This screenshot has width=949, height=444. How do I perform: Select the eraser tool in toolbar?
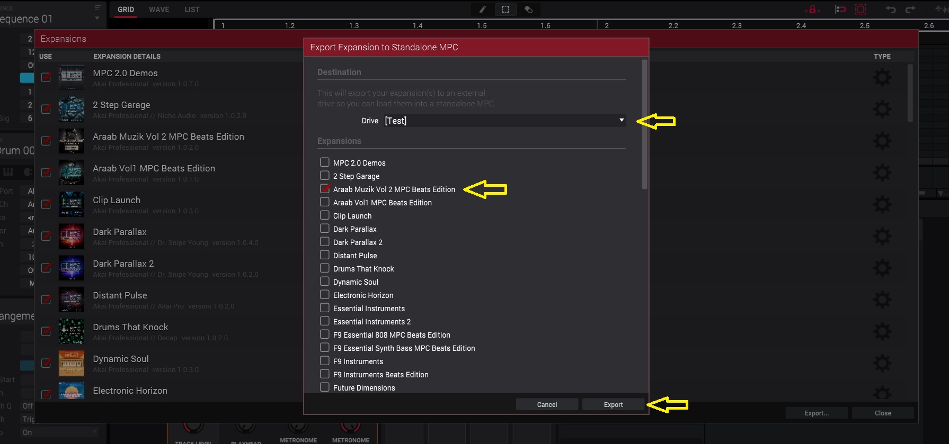528,10
